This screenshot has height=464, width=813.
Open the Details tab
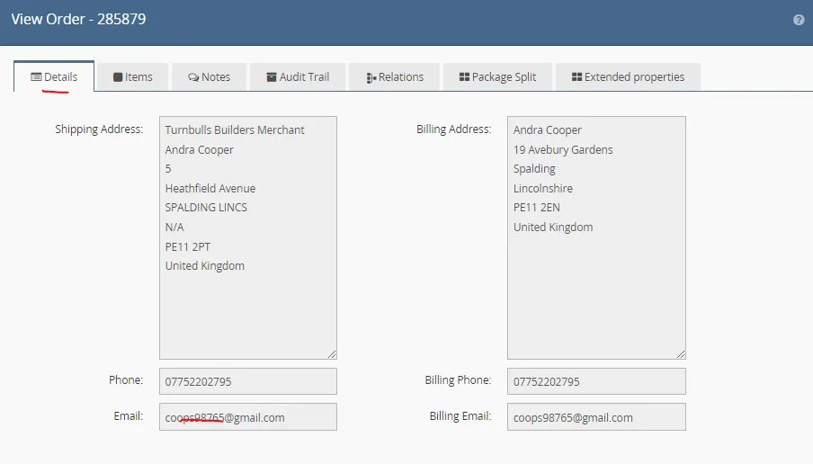54,76
